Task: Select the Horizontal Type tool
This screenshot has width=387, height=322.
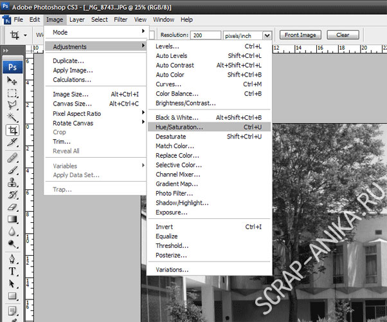Action: [12, 272]
